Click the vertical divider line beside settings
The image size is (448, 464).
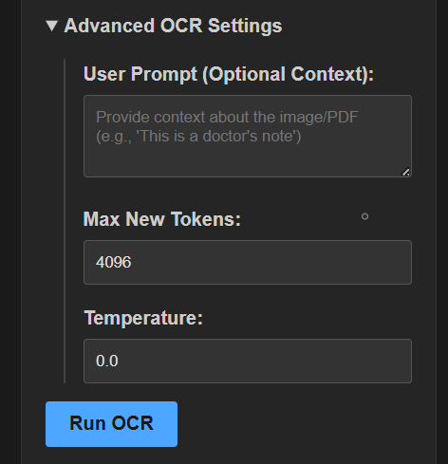(x=65, y=221)
